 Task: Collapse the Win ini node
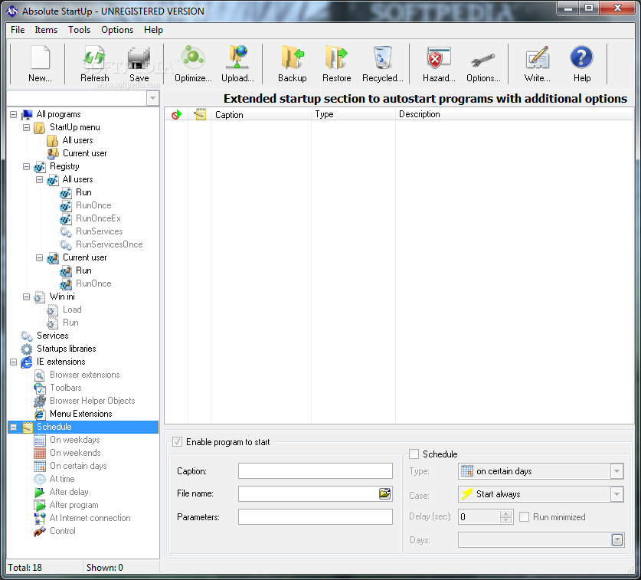(27, 297)
